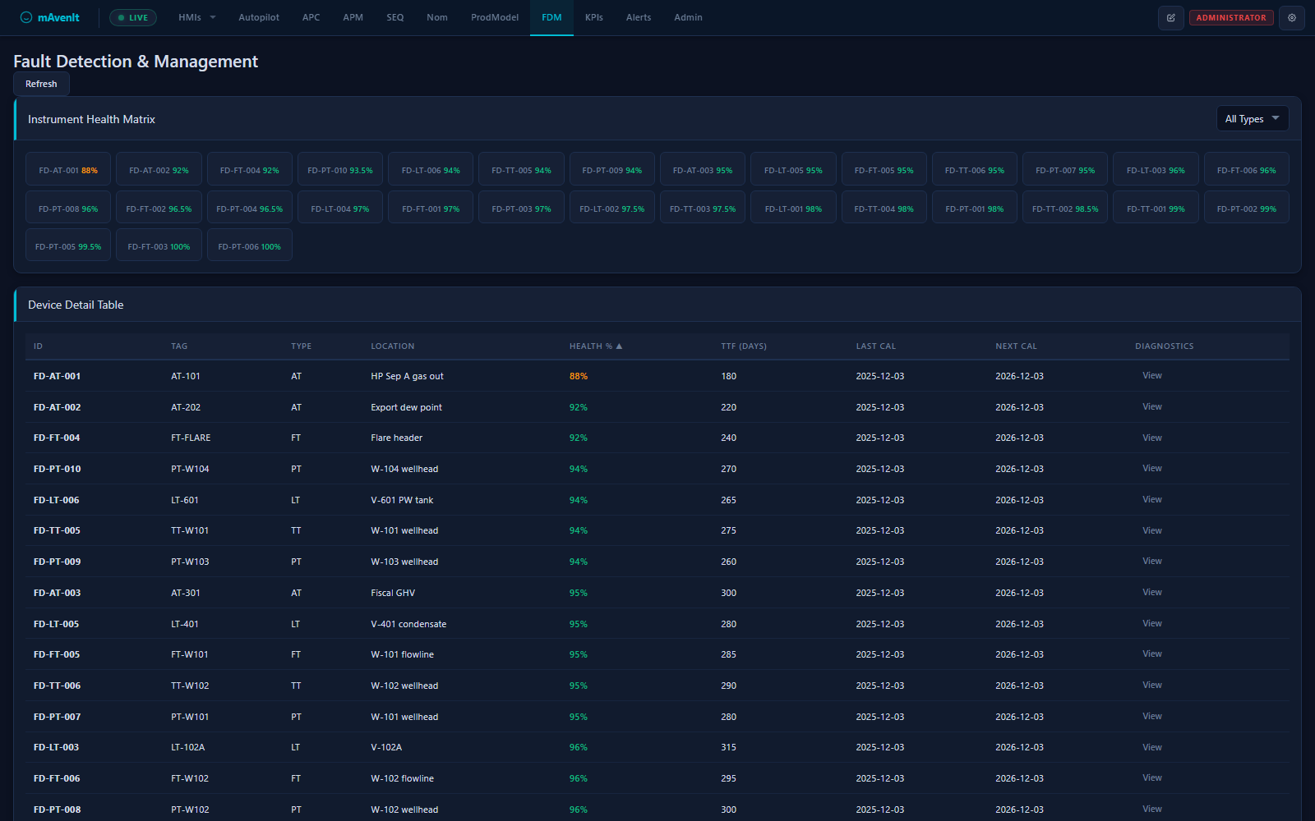The height and width of the screenshot is (821, 1315).
Task: Select the FD-AT-001 88% health tile
Action: (x=68, y=170)
